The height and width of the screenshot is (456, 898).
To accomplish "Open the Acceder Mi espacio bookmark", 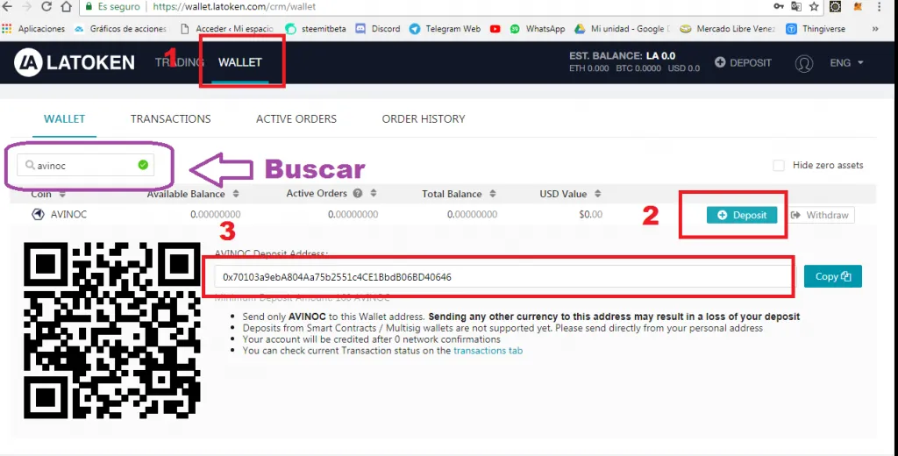I will 227,29.
